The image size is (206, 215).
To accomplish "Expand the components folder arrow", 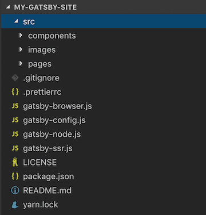I will point(21,36).
